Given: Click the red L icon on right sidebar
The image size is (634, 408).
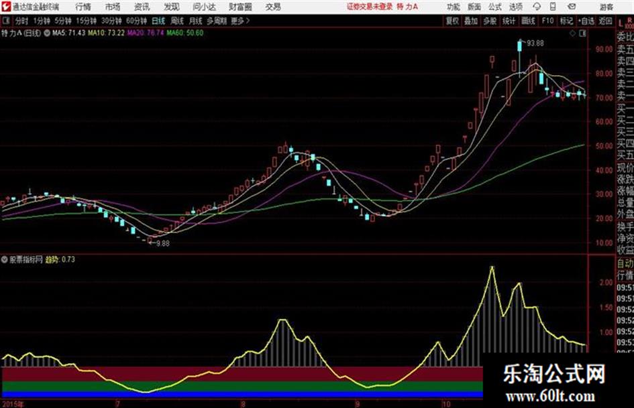Looking at the screenshot, I should pyautogui.click(x=621, y=23).
